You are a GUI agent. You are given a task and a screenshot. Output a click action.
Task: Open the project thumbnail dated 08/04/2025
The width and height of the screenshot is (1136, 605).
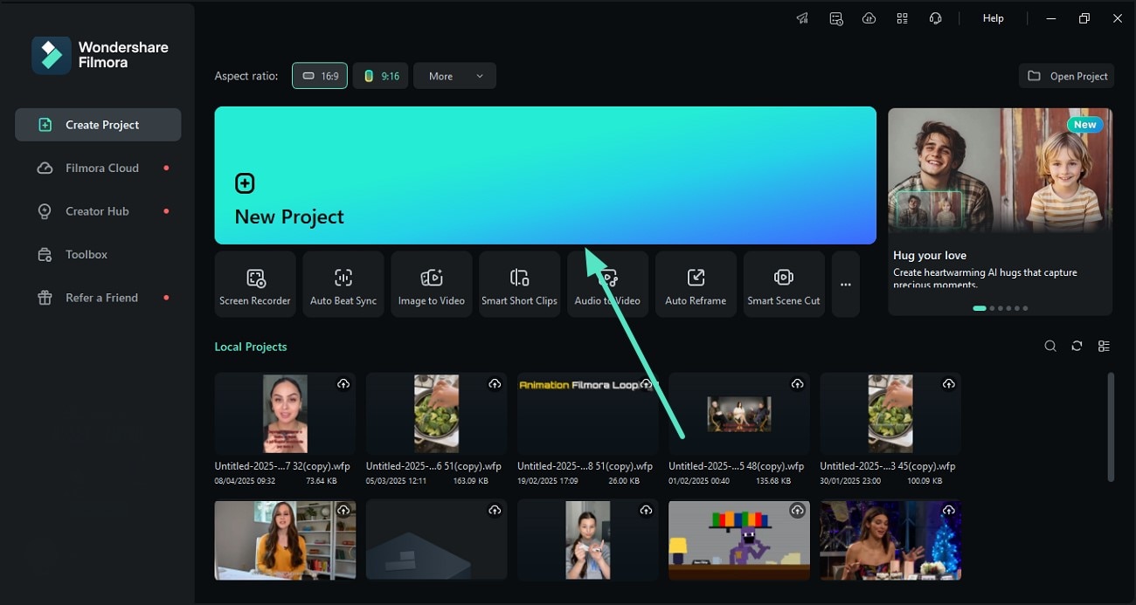[x=285, y=413]
